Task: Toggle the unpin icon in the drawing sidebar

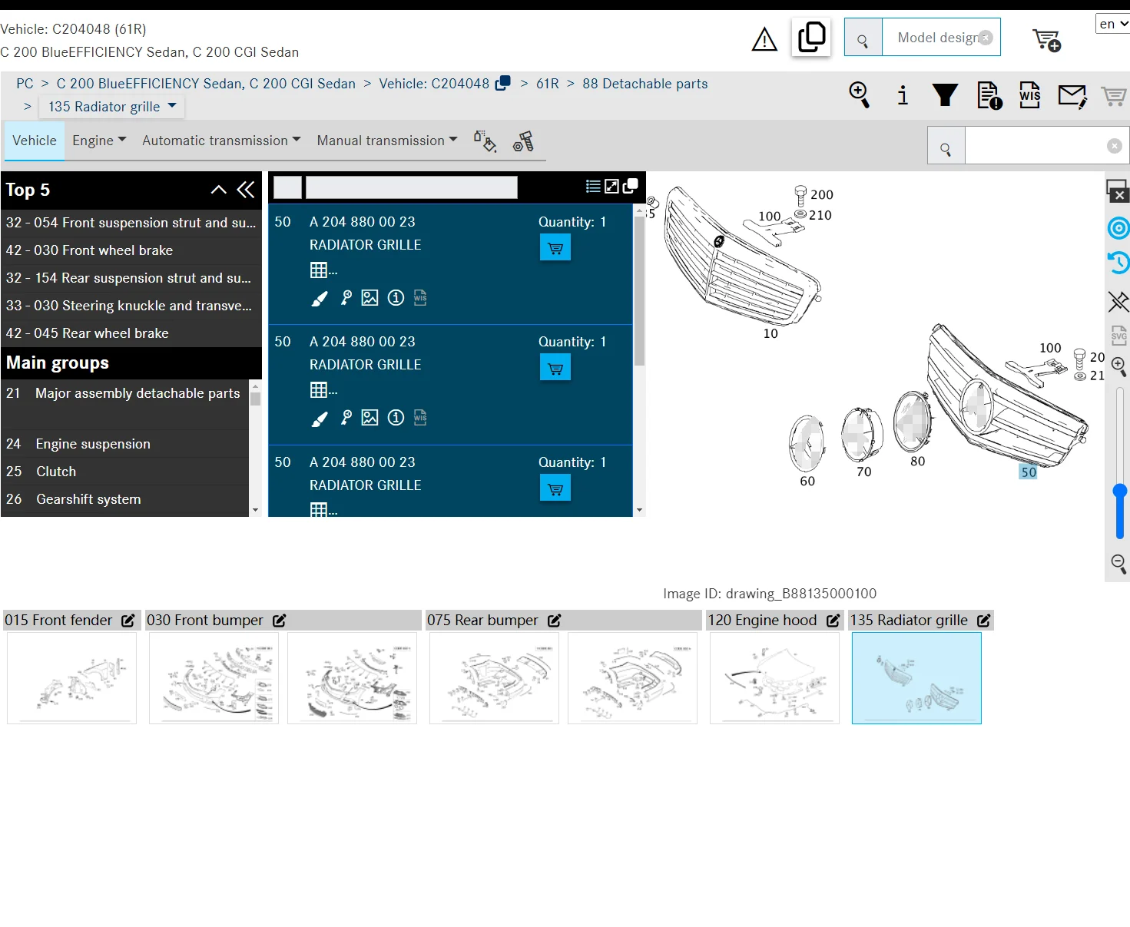Action: point(1118,301)
